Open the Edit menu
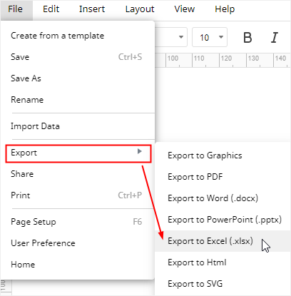Screen dimensions: 291x296 pyautogui.click(x=51, y=9)
